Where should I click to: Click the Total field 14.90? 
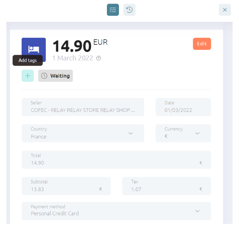[x=116, y=160]
